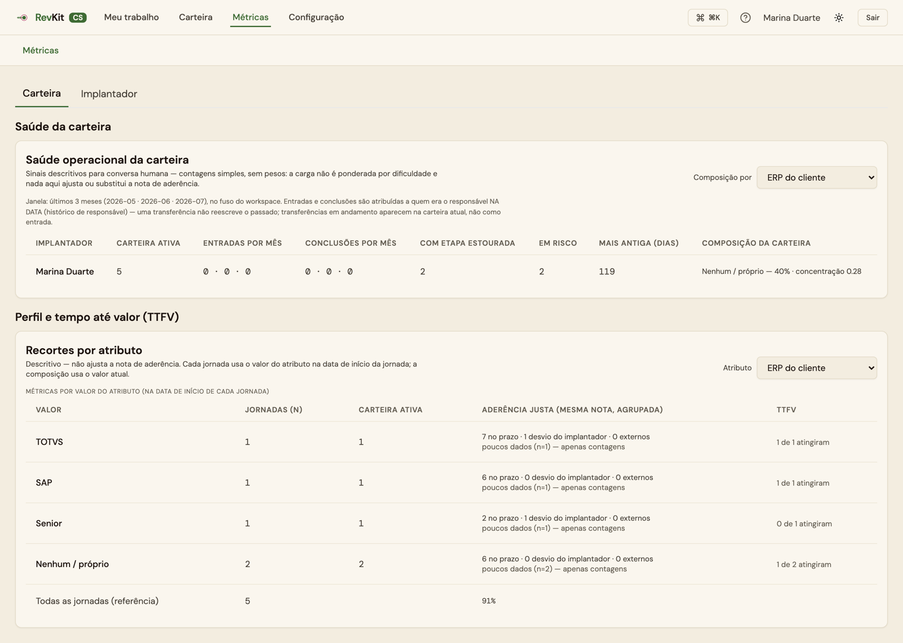Click the 'Recortes por atributo' heading
The image size is (903, 643).
(x=84, y=350)
